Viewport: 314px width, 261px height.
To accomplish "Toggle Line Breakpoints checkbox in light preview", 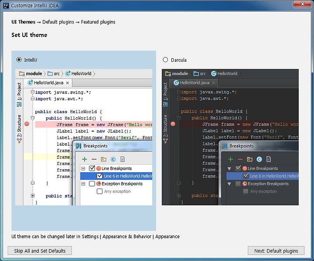I will pyautogui.click(x=92, y=168).
